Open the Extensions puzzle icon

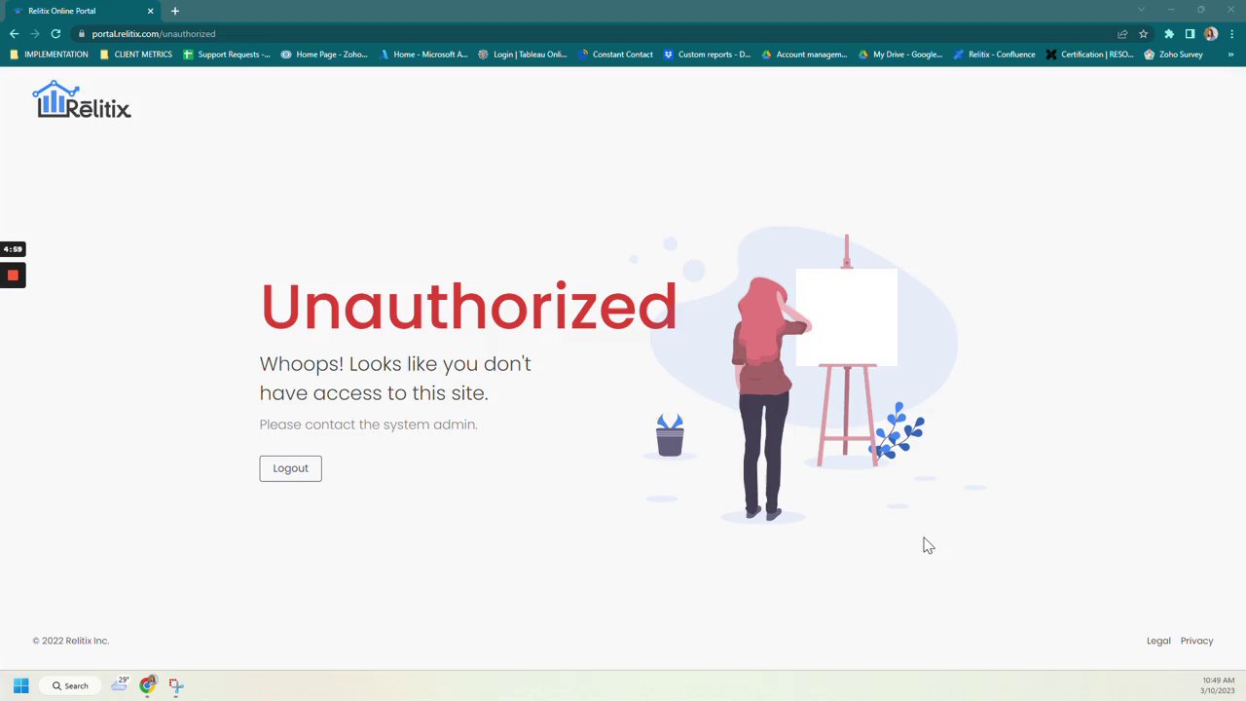pos(1169,34)
